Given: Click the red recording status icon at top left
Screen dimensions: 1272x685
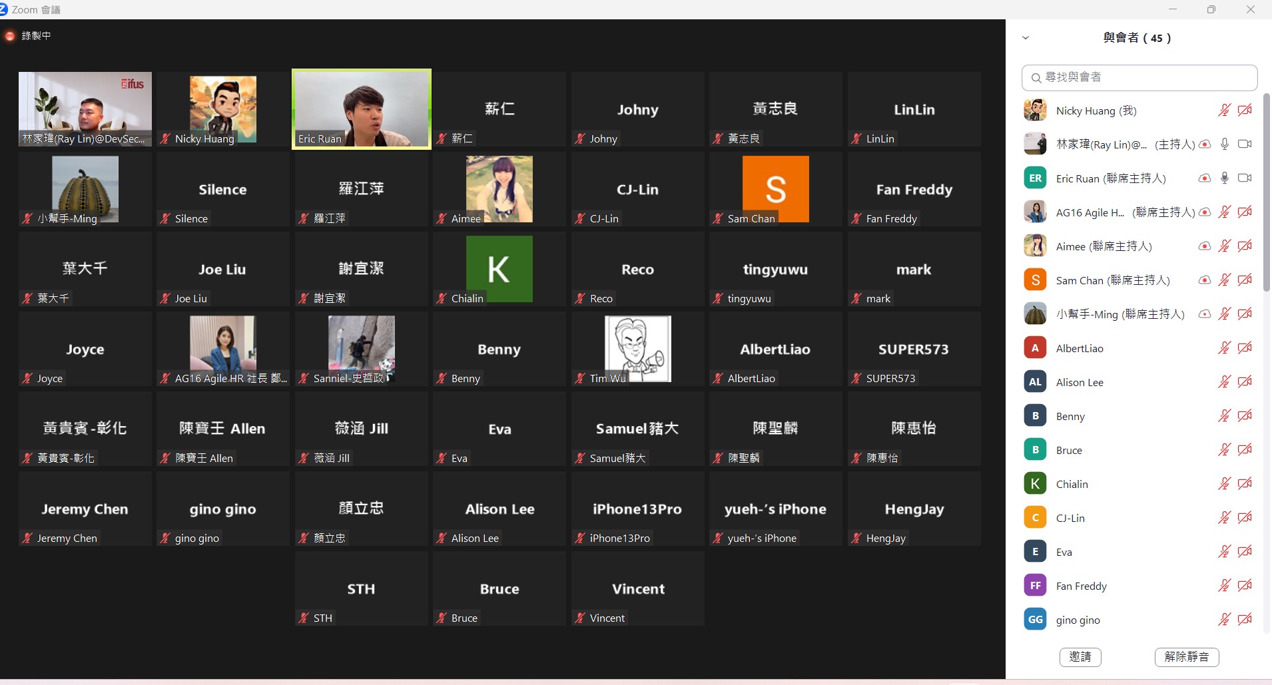Looking at the screenshot, I should tap(10, 36).
